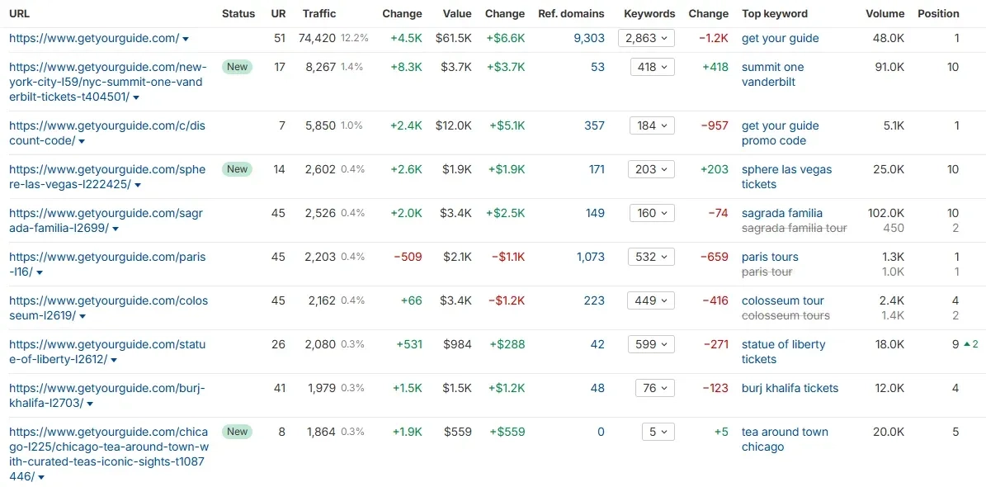Open the 418 keywords dropdown
The width and height of the screenshot is (986, 487).
click(x=652, y=68)
